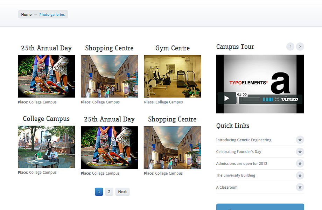The image size is (322, 210).
Task: Click the star icon beside Celebrating Founder's Day
Action: [x=300, y=152]
